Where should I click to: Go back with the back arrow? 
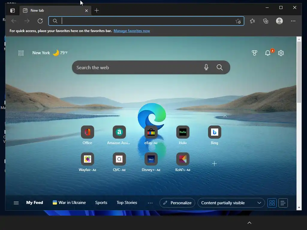click(x=14, y=21)
